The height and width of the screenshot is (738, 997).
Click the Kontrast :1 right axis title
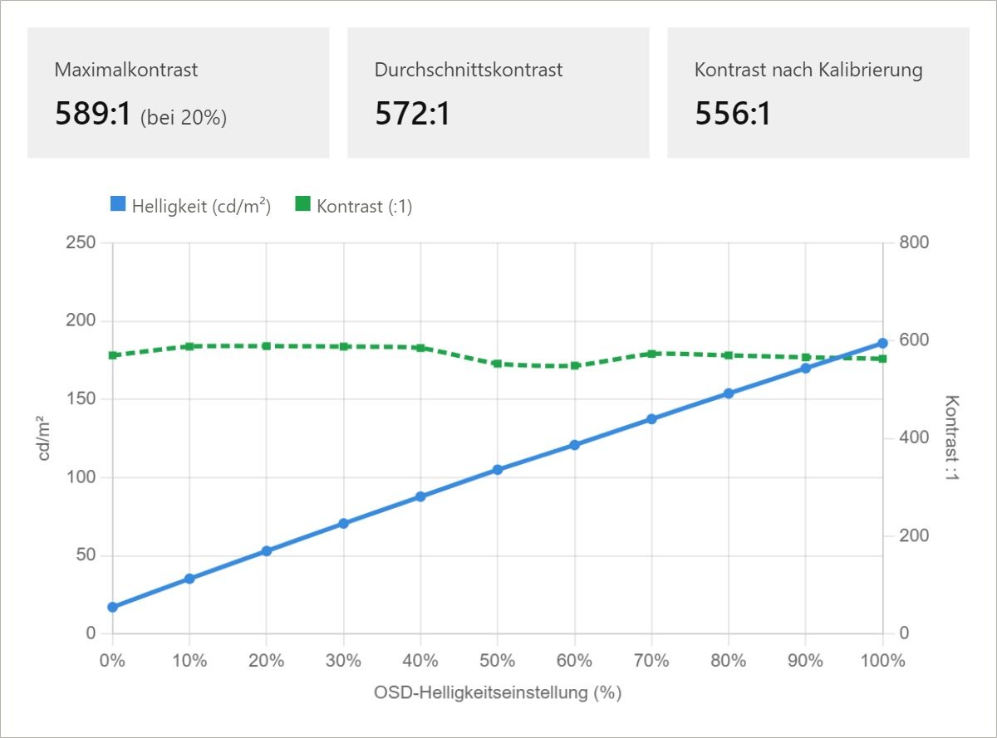coord(952,438)
